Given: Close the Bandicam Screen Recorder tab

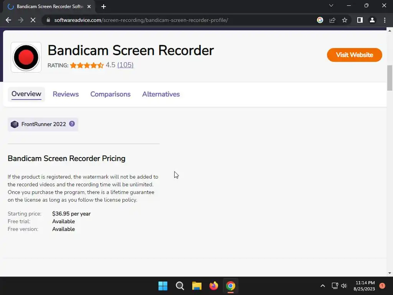Looking at the screenshot, I should [x=89, y=7].
